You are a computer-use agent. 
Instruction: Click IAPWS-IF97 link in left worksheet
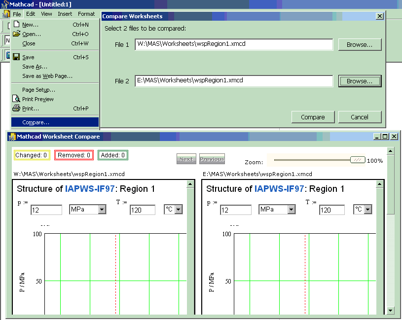click(90, 189)
